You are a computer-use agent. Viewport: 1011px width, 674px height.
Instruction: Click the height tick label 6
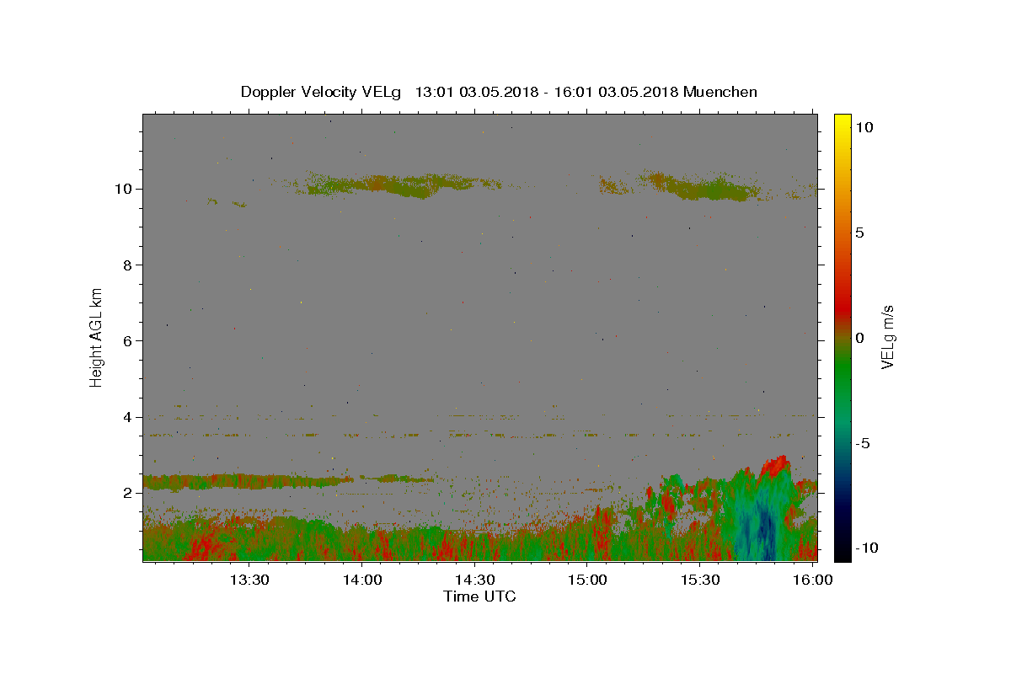click(129, 341)
